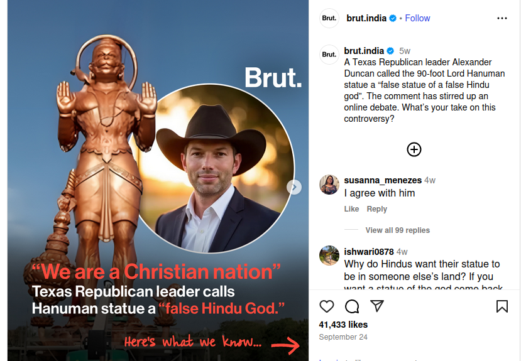Go to next slide with carousel arrow
Screen dimensions: 521x361
click(x=294, y=187)
